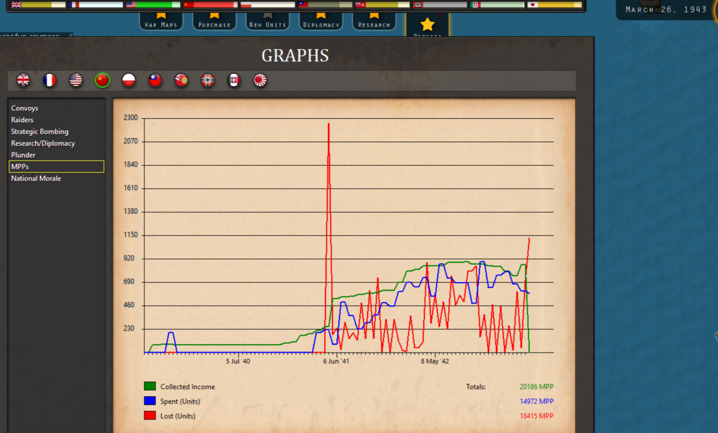Click the 2300 y-axis label
This screenshot has height=433, width=718.
pyautogui.click(x=131, y=117)
